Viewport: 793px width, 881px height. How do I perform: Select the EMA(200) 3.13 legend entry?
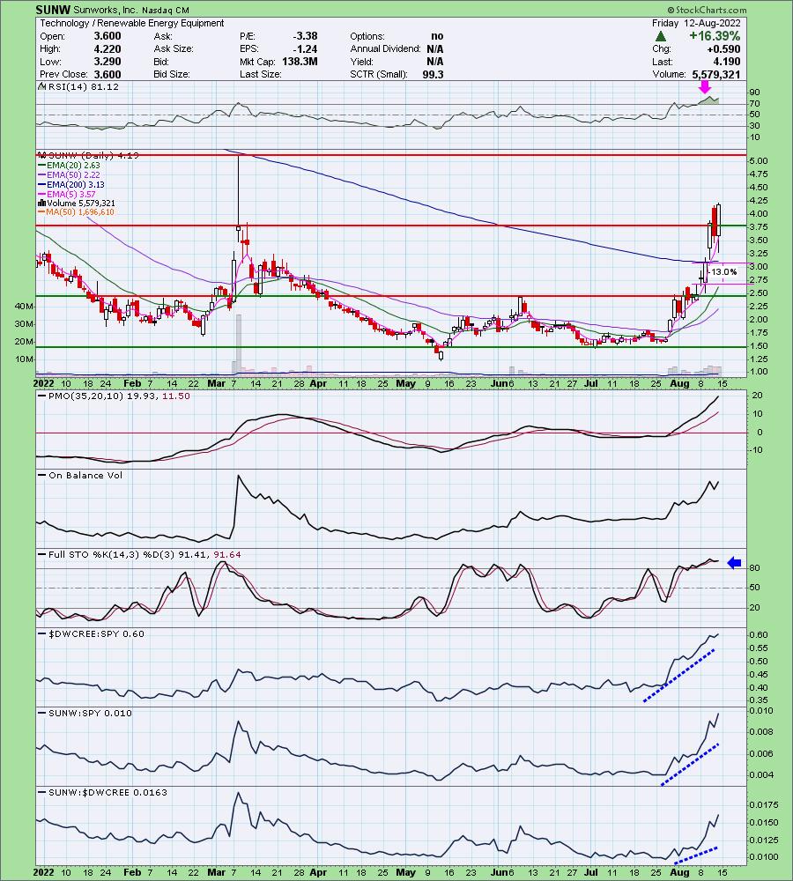pyautogui.click(x=71, y=184)
